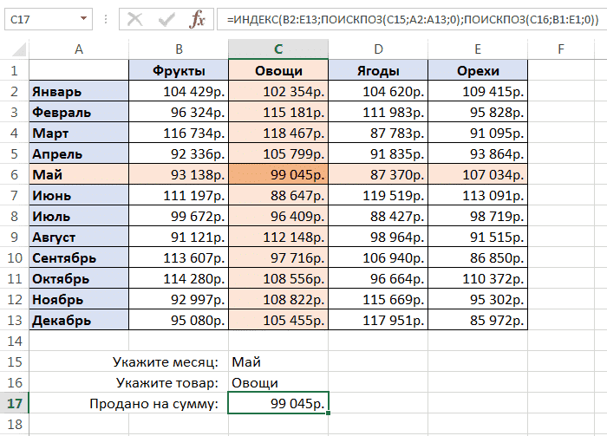Select row 6 header
Viewport: 607px width, 436px height.
tap(15, 174)
